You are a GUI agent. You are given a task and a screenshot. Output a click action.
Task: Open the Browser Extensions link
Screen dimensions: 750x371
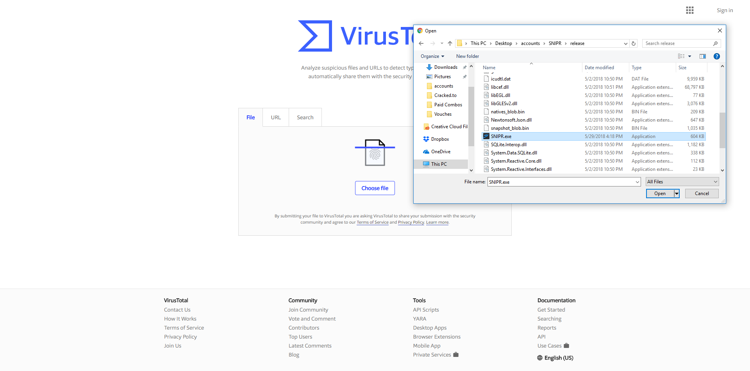click(437, 337)
